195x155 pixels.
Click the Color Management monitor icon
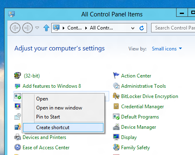[18, 106]
